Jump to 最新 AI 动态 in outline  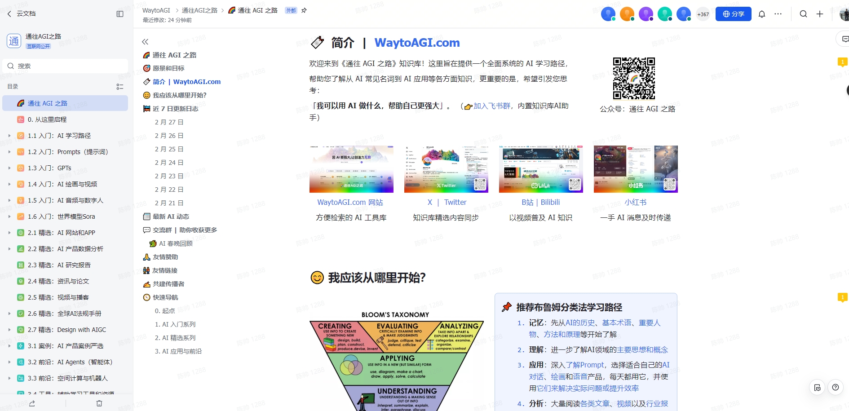click(x=171, y=217)
